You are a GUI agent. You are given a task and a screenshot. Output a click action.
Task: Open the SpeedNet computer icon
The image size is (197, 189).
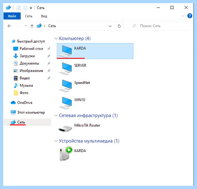[x=65, y=86]
